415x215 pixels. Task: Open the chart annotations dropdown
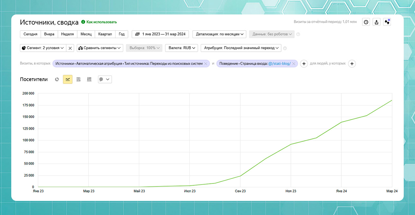pyautogui.click(x=105, y=79)
